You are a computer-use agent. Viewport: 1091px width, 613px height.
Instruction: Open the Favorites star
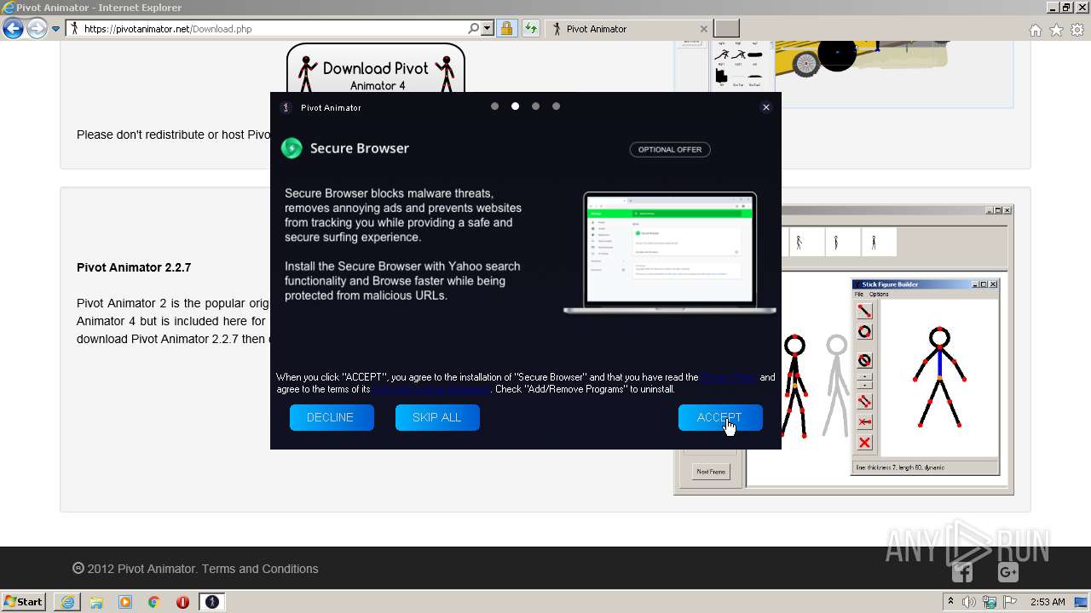1056,30
